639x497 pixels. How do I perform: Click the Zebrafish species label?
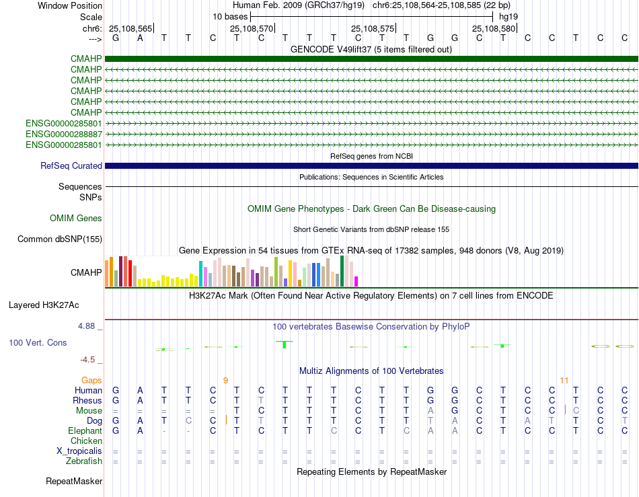coord(84,461)
